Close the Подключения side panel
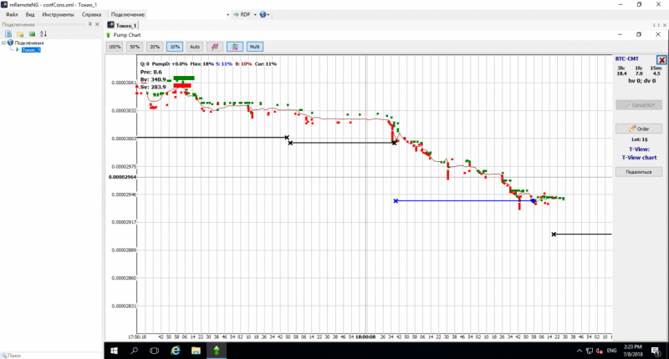The width and height of the screenshot is (669, 359). 97,24
